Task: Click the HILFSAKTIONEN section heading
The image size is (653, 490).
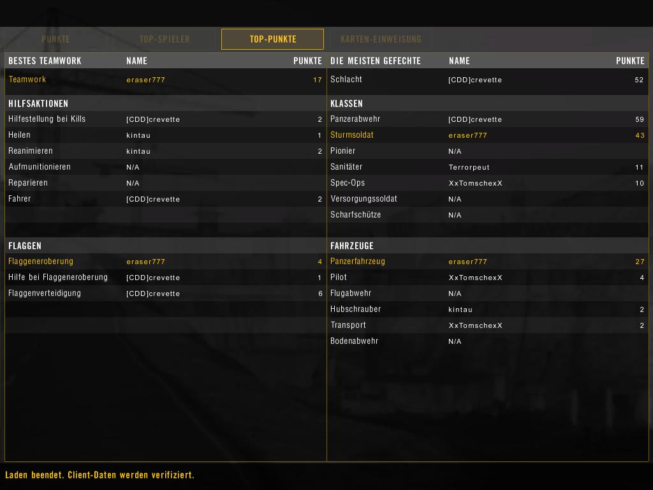Action: [x=38, y=103]
